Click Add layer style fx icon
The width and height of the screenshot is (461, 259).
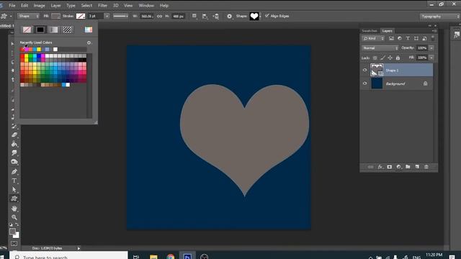click(x=380, y=167)
